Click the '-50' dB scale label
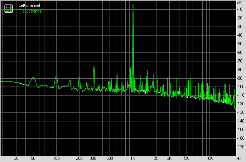The height and width of the screenshot is (162, 246). [x=240, y=44]
